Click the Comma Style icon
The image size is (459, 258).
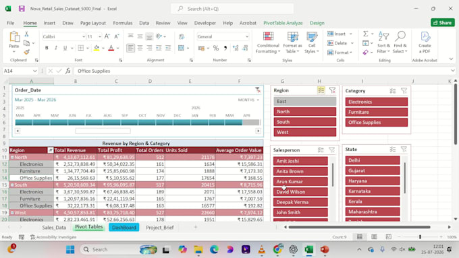pos(225,48)
